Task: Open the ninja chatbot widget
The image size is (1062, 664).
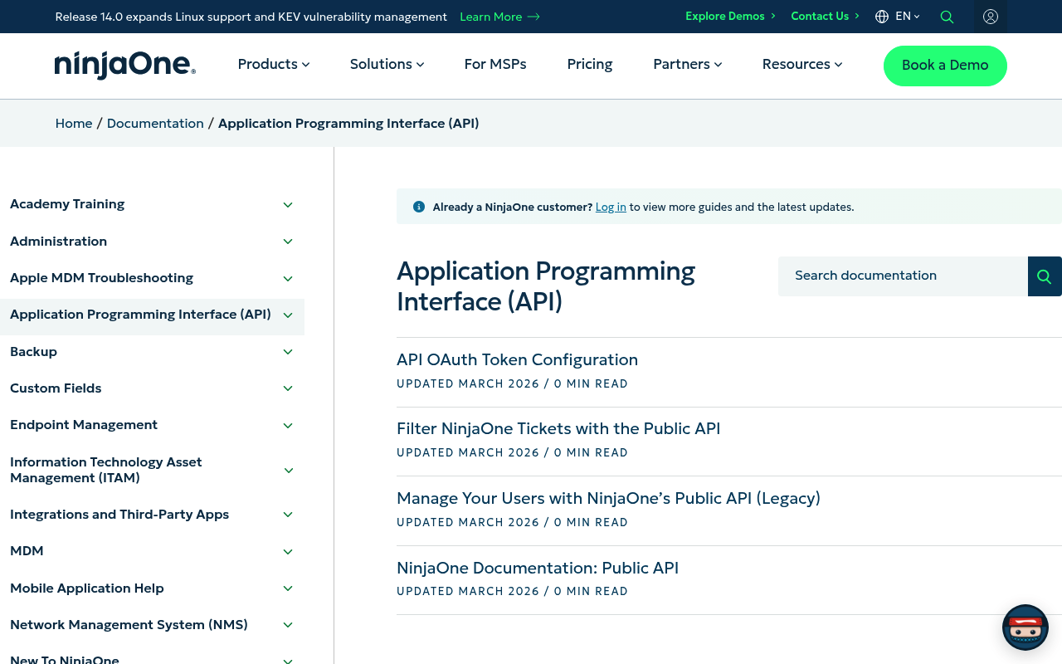Action: click(x=1025, y=627)
